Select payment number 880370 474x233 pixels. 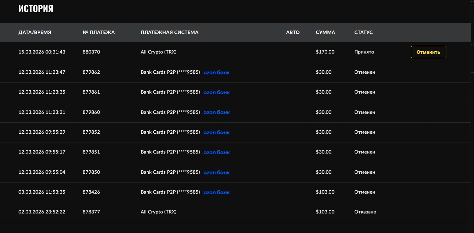[91, 52]
